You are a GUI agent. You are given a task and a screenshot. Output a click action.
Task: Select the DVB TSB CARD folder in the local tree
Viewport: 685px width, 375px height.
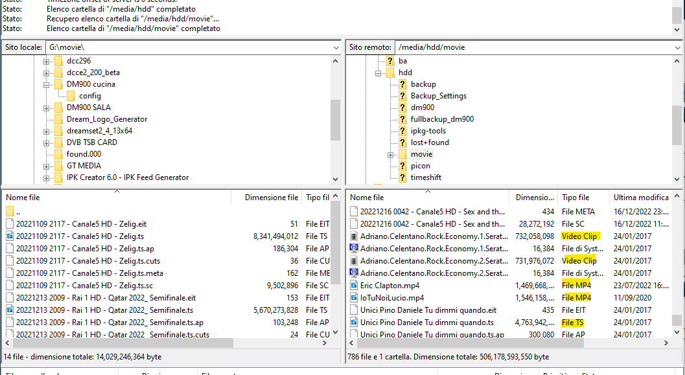pos(92,142)
